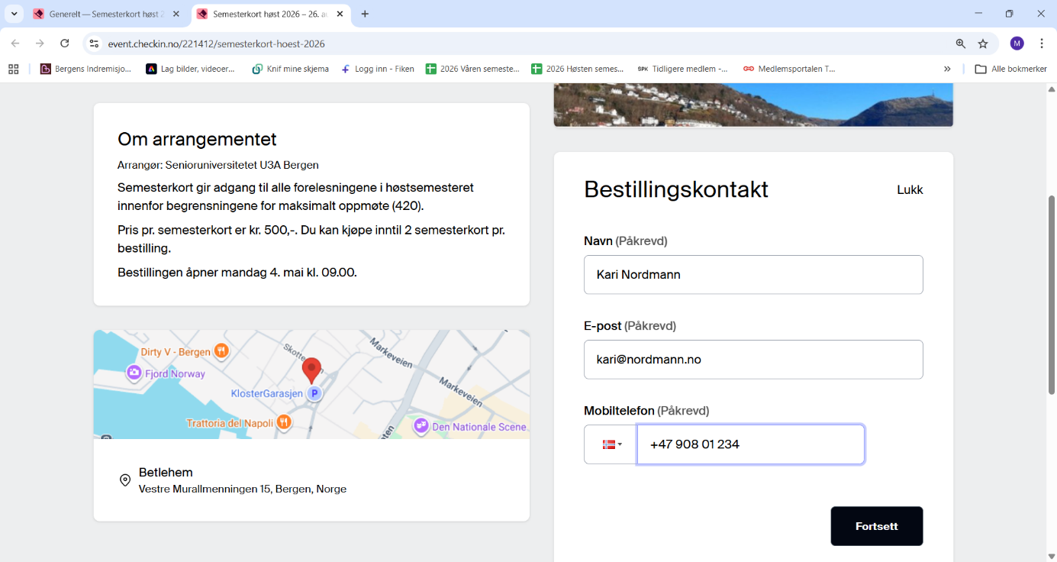Click Lukk to close the order form
Screen dimensions: 1057x562
pyautogui.click(x=910, y=190)
